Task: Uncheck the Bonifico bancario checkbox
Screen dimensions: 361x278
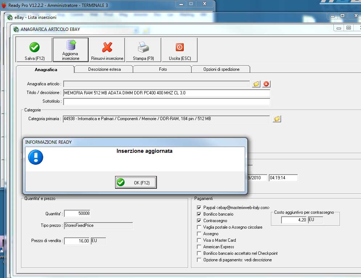Action: [199, 214]
